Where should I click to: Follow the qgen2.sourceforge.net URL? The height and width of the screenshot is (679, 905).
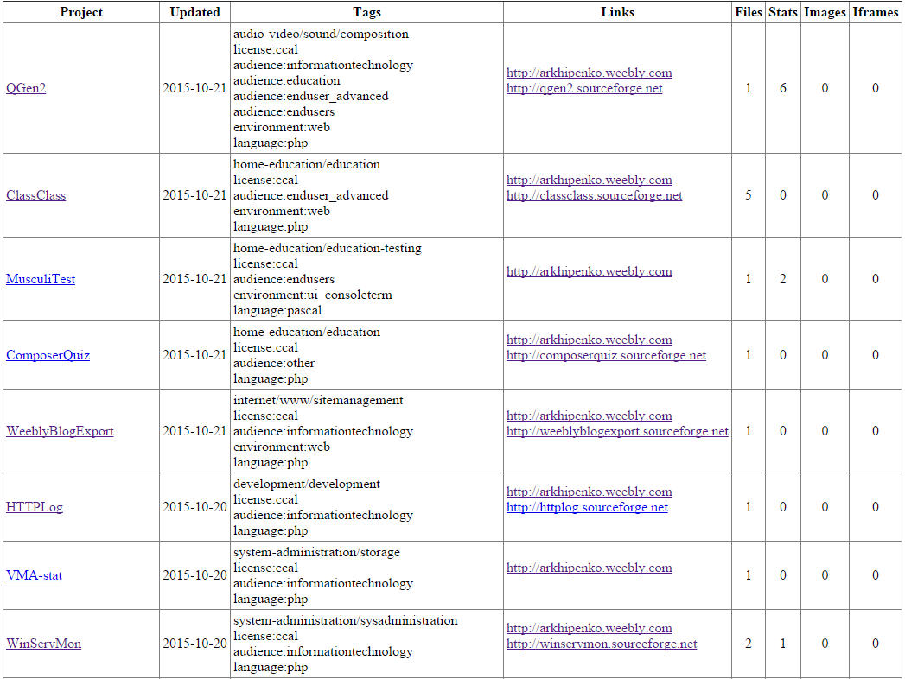click(584, 88)
